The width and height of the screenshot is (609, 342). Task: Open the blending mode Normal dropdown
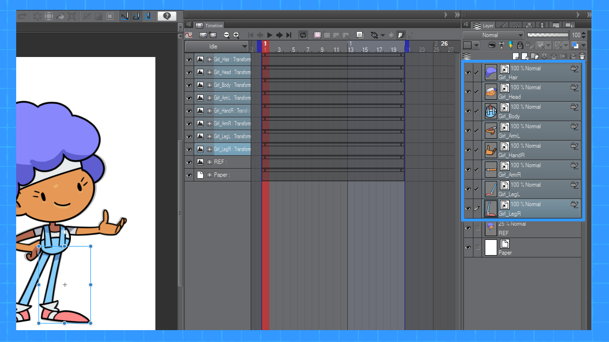493,35
